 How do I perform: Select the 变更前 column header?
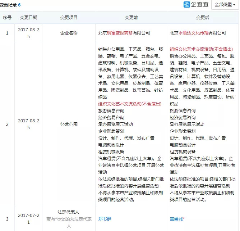click(131, 17)
